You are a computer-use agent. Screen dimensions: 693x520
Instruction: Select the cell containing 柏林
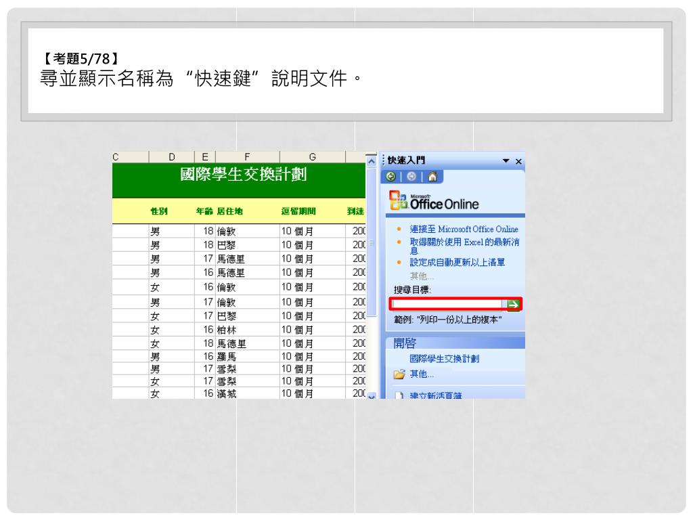248,330
